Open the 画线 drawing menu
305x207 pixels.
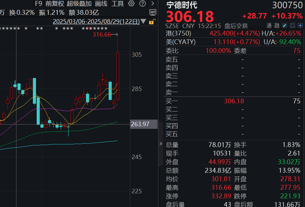click(x=101, y=3)
